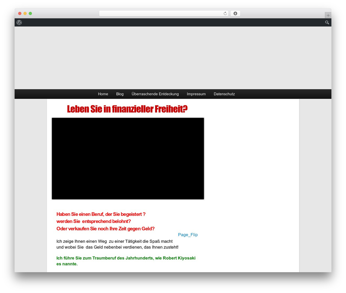Follow the Page_Flip link

pyautogui.click(x=188, y=235)
